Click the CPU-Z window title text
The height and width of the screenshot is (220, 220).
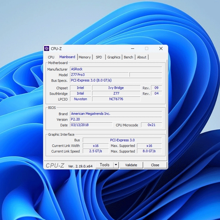tap(56, 48)
